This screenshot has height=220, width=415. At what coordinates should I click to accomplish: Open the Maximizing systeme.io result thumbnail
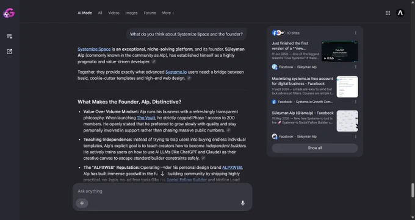pyautogui.click(x=347, y=87)
